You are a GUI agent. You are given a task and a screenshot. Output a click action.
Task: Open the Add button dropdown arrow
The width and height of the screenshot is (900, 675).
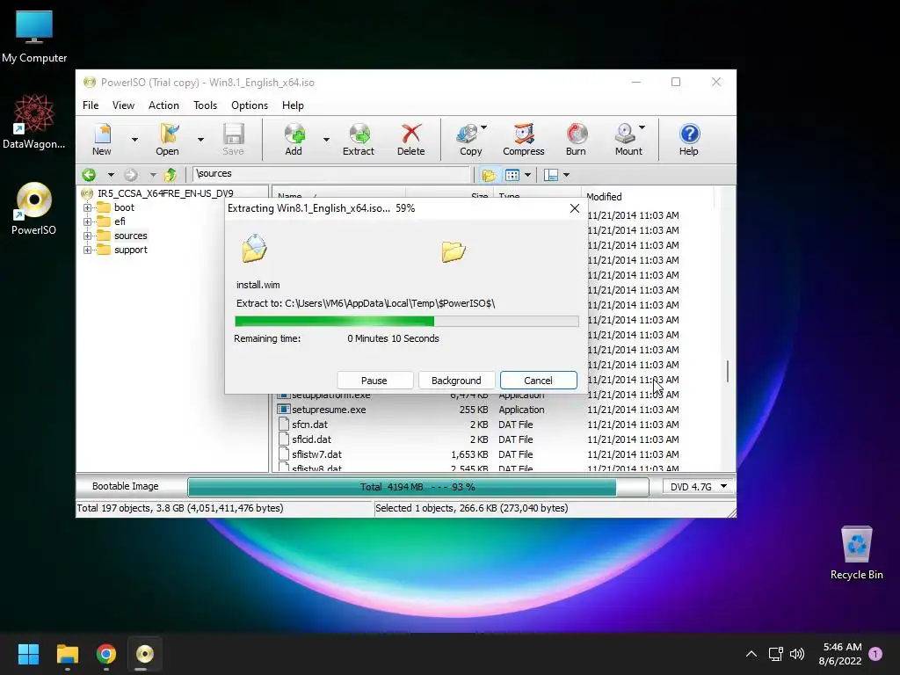326,140
